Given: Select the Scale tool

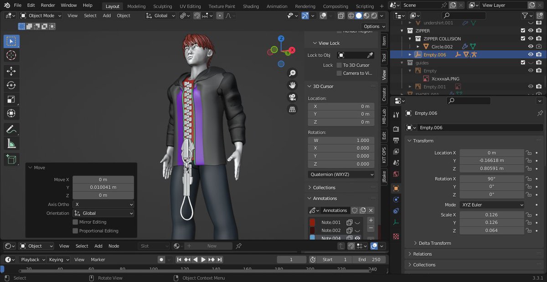Looking at the screenshot, I should click(x=11, y=99).
